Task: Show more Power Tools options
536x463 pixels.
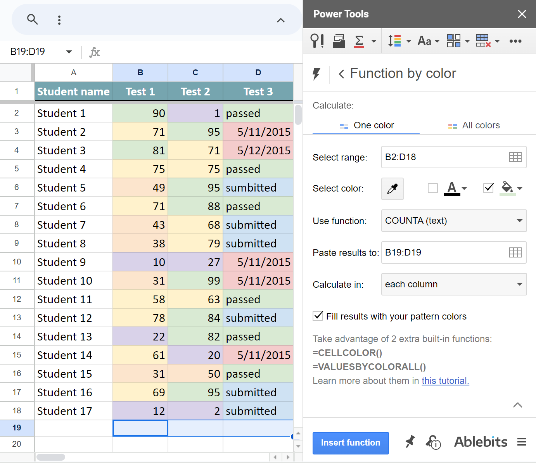Action: (x=516, y=41)
